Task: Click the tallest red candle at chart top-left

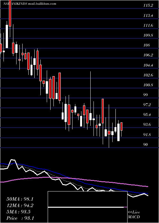Action: tap(10, 13)
